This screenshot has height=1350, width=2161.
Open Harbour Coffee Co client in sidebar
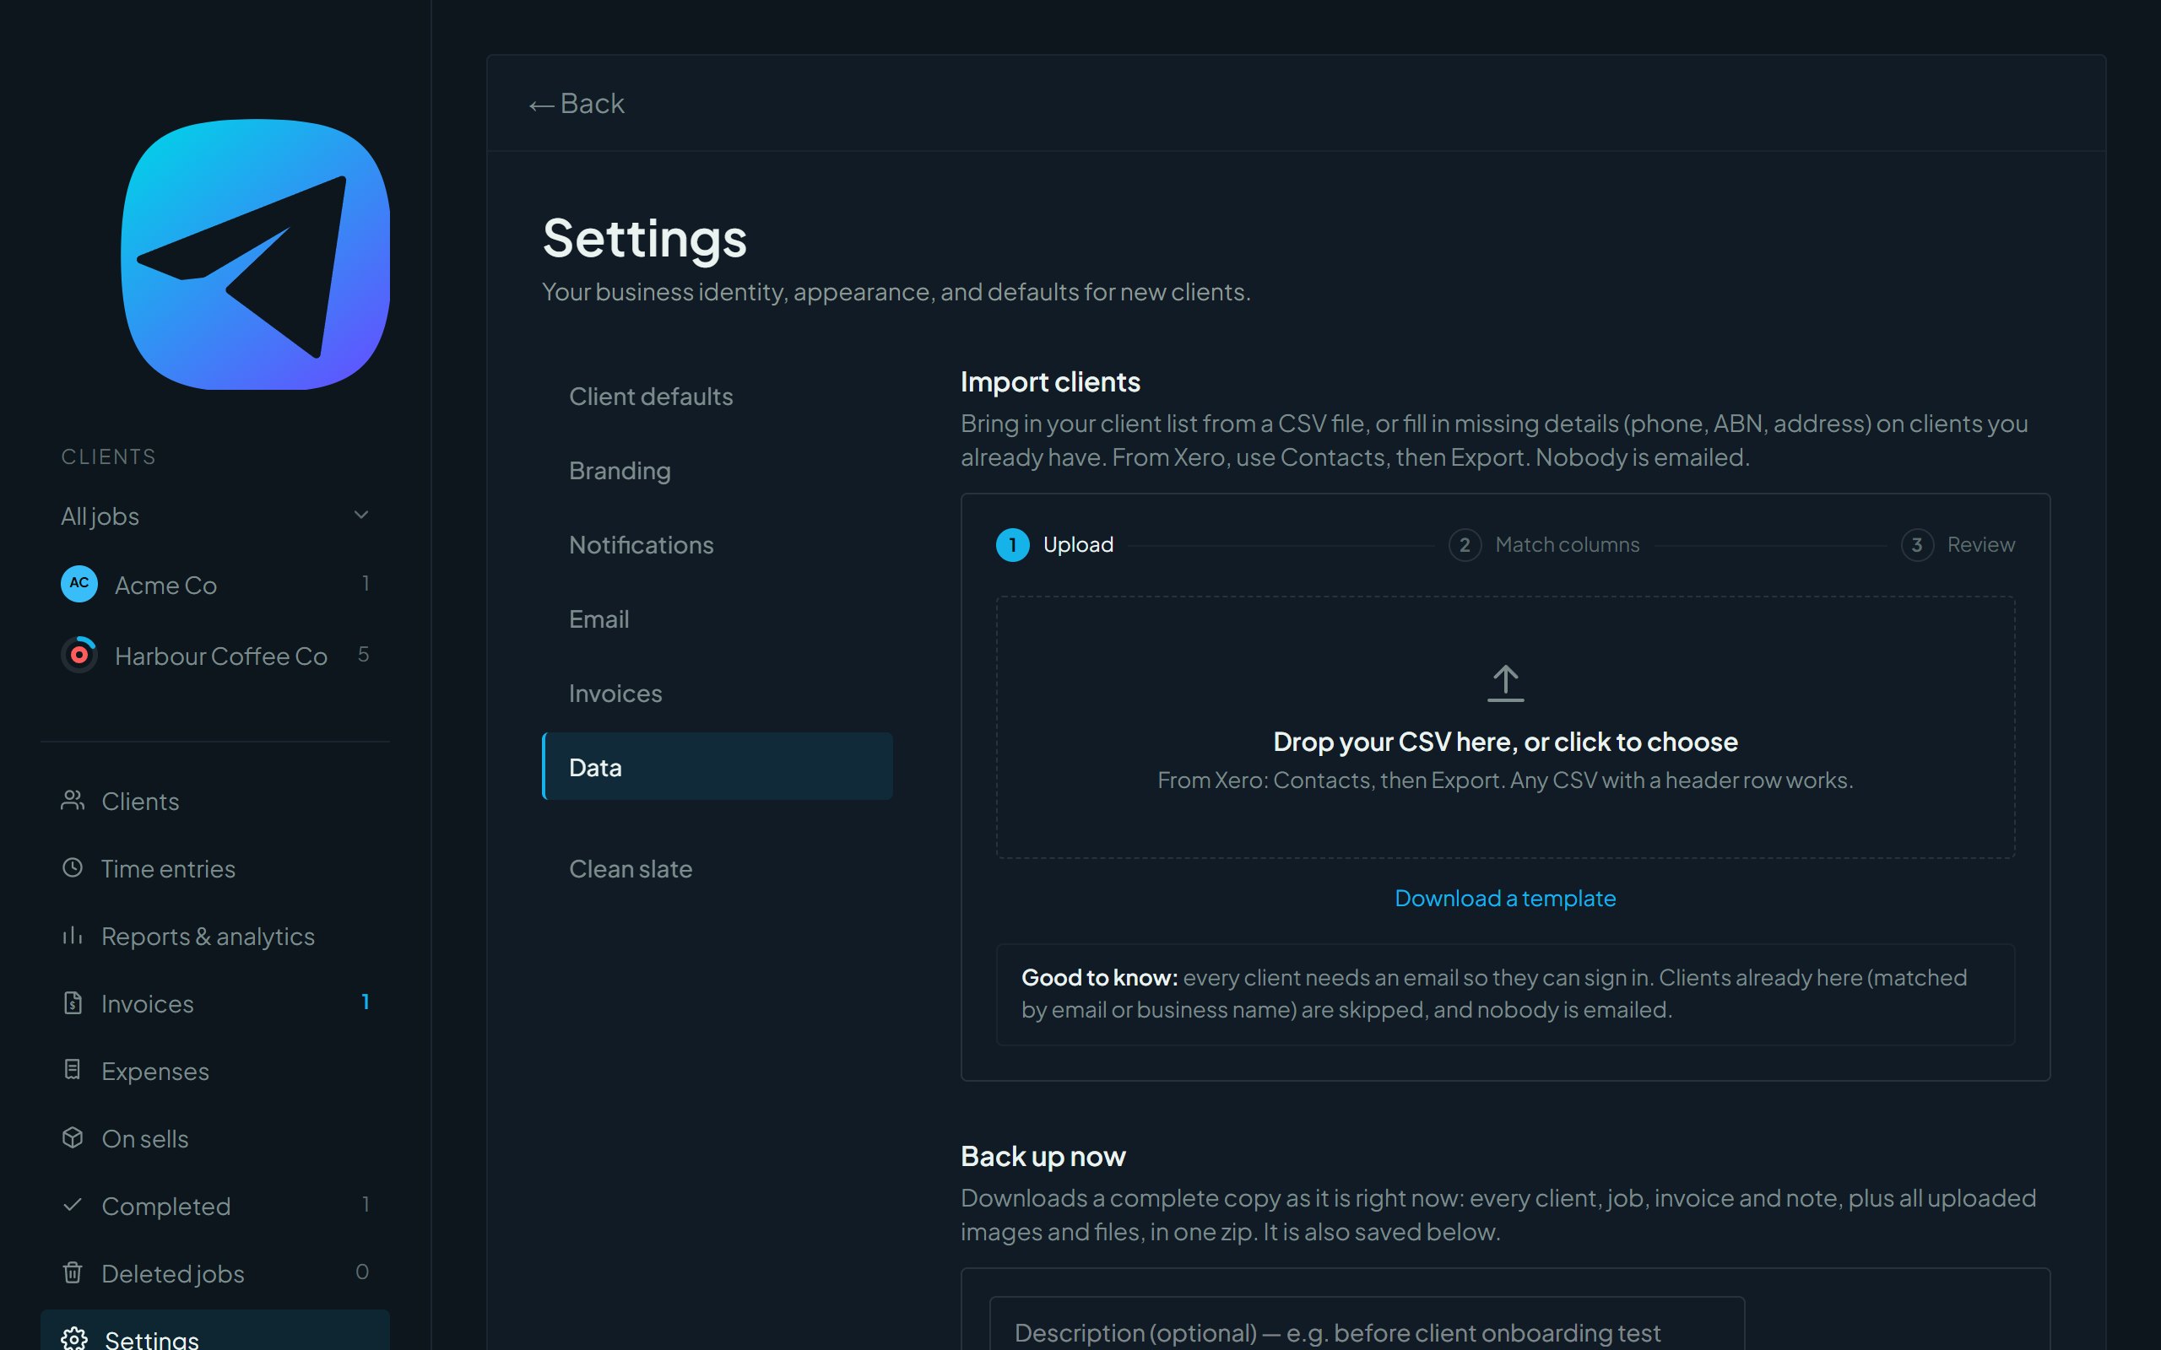[215, 655]
